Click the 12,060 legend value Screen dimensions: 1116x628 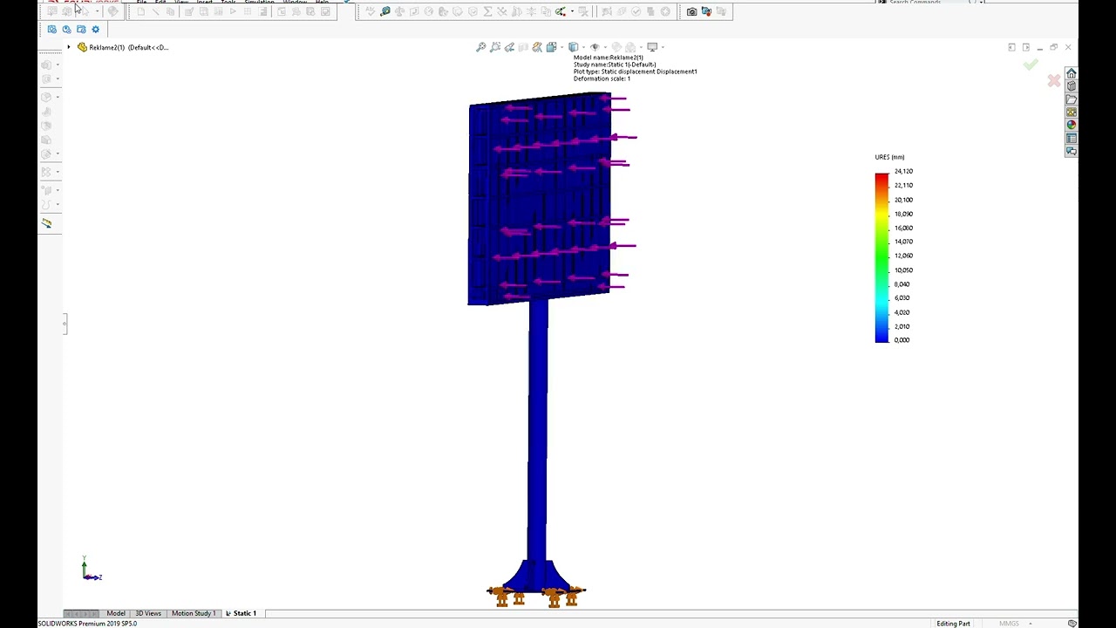(903, 256)
